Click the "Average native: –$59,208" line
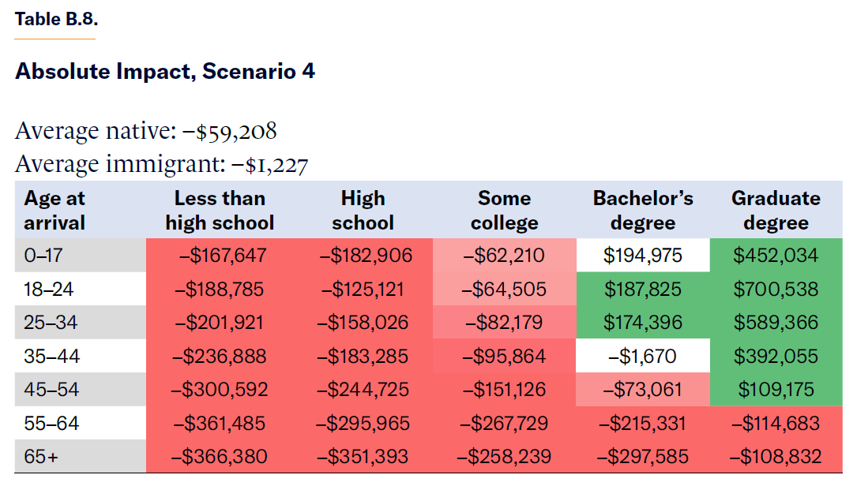This screenshot has width=857, height=486. 146,131
